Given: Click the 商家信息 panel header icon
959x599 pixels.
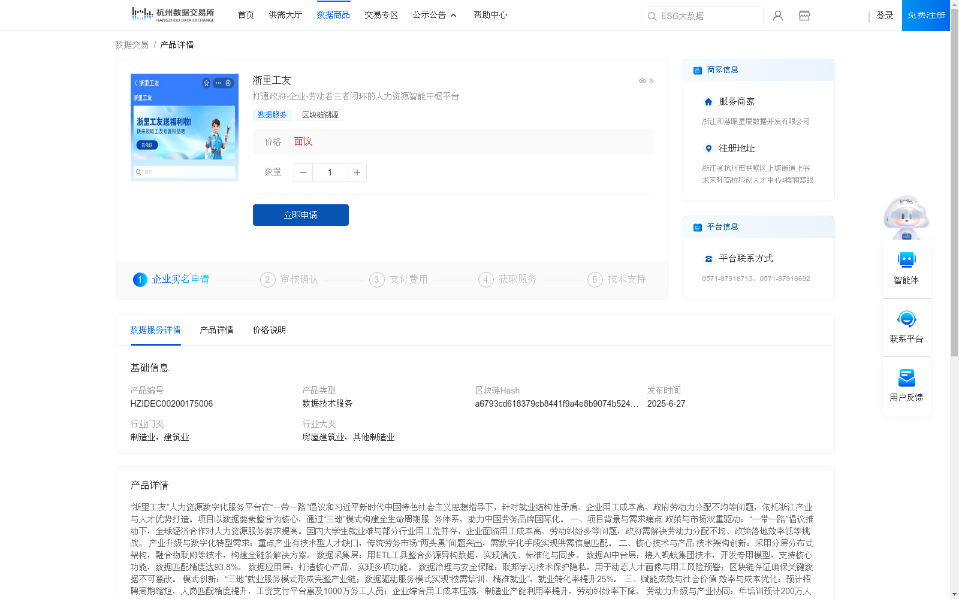Looking at the screenshot, I should coord(698,70).
